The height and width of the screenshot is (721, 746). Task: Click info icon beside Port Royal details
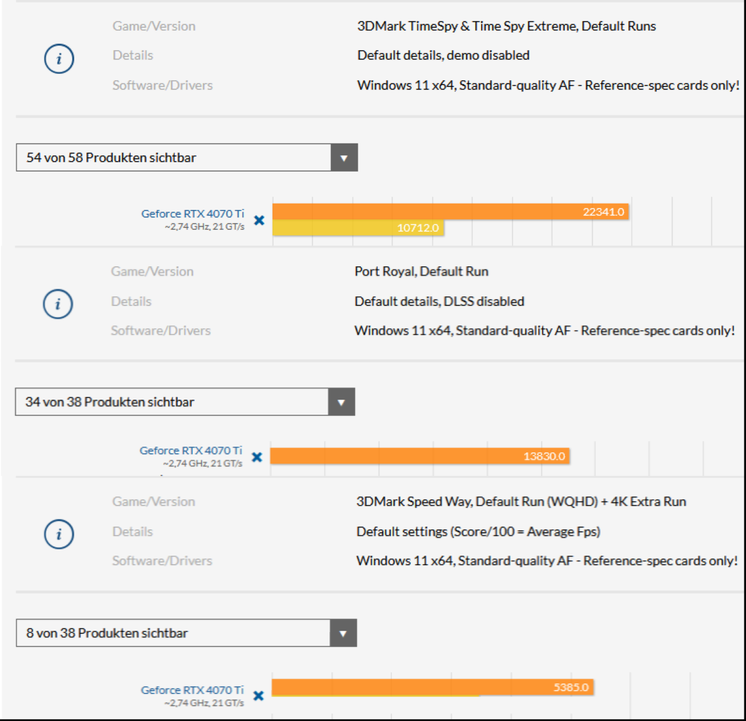[58, 304]
